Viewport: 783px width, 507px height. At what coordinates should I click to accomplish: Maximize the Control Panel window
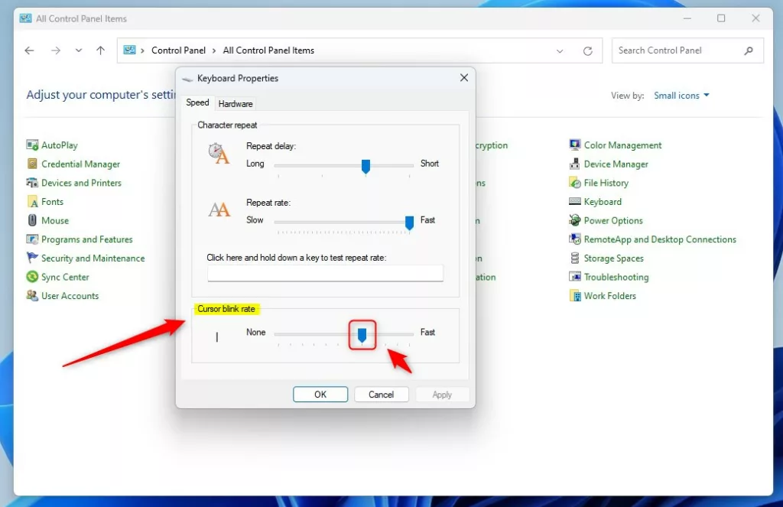point(721,18)
